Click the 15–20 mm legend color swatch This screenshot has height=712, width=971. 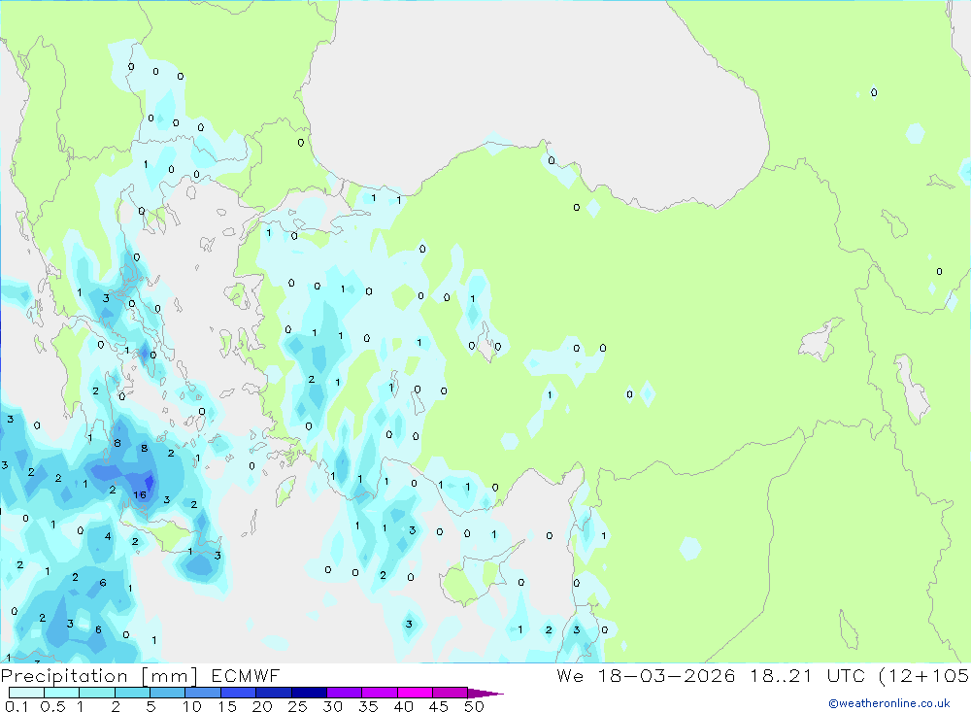(x=239, y=693)
